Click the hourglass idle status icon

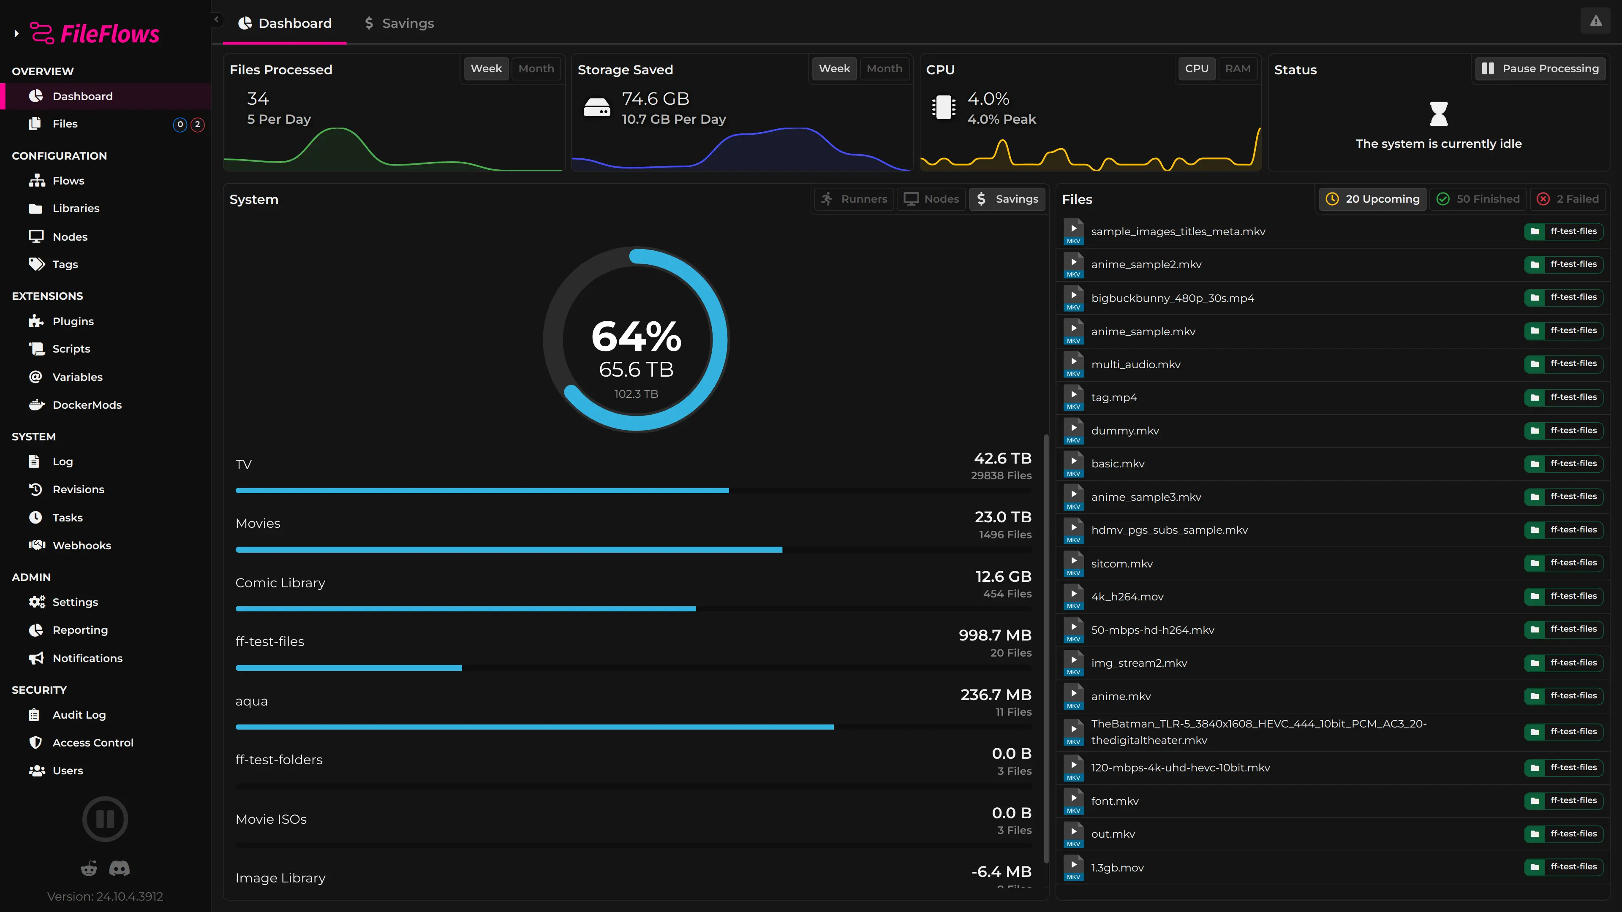1439,114
